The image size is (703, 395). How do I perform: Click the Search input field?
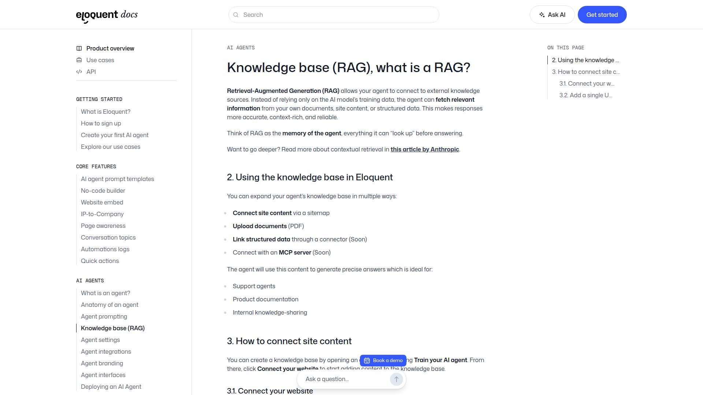334,15
